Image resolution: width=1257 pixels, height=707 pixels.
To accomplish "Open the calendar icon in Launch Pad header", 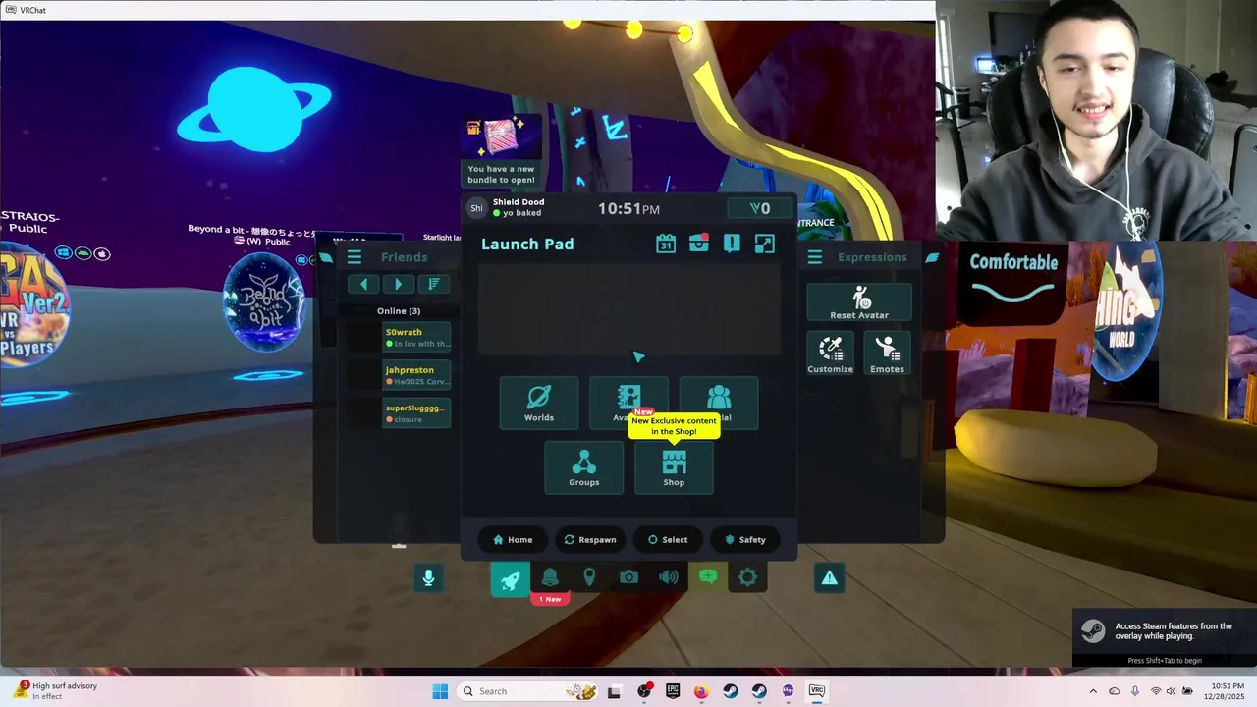I will [x=666, y=244].
